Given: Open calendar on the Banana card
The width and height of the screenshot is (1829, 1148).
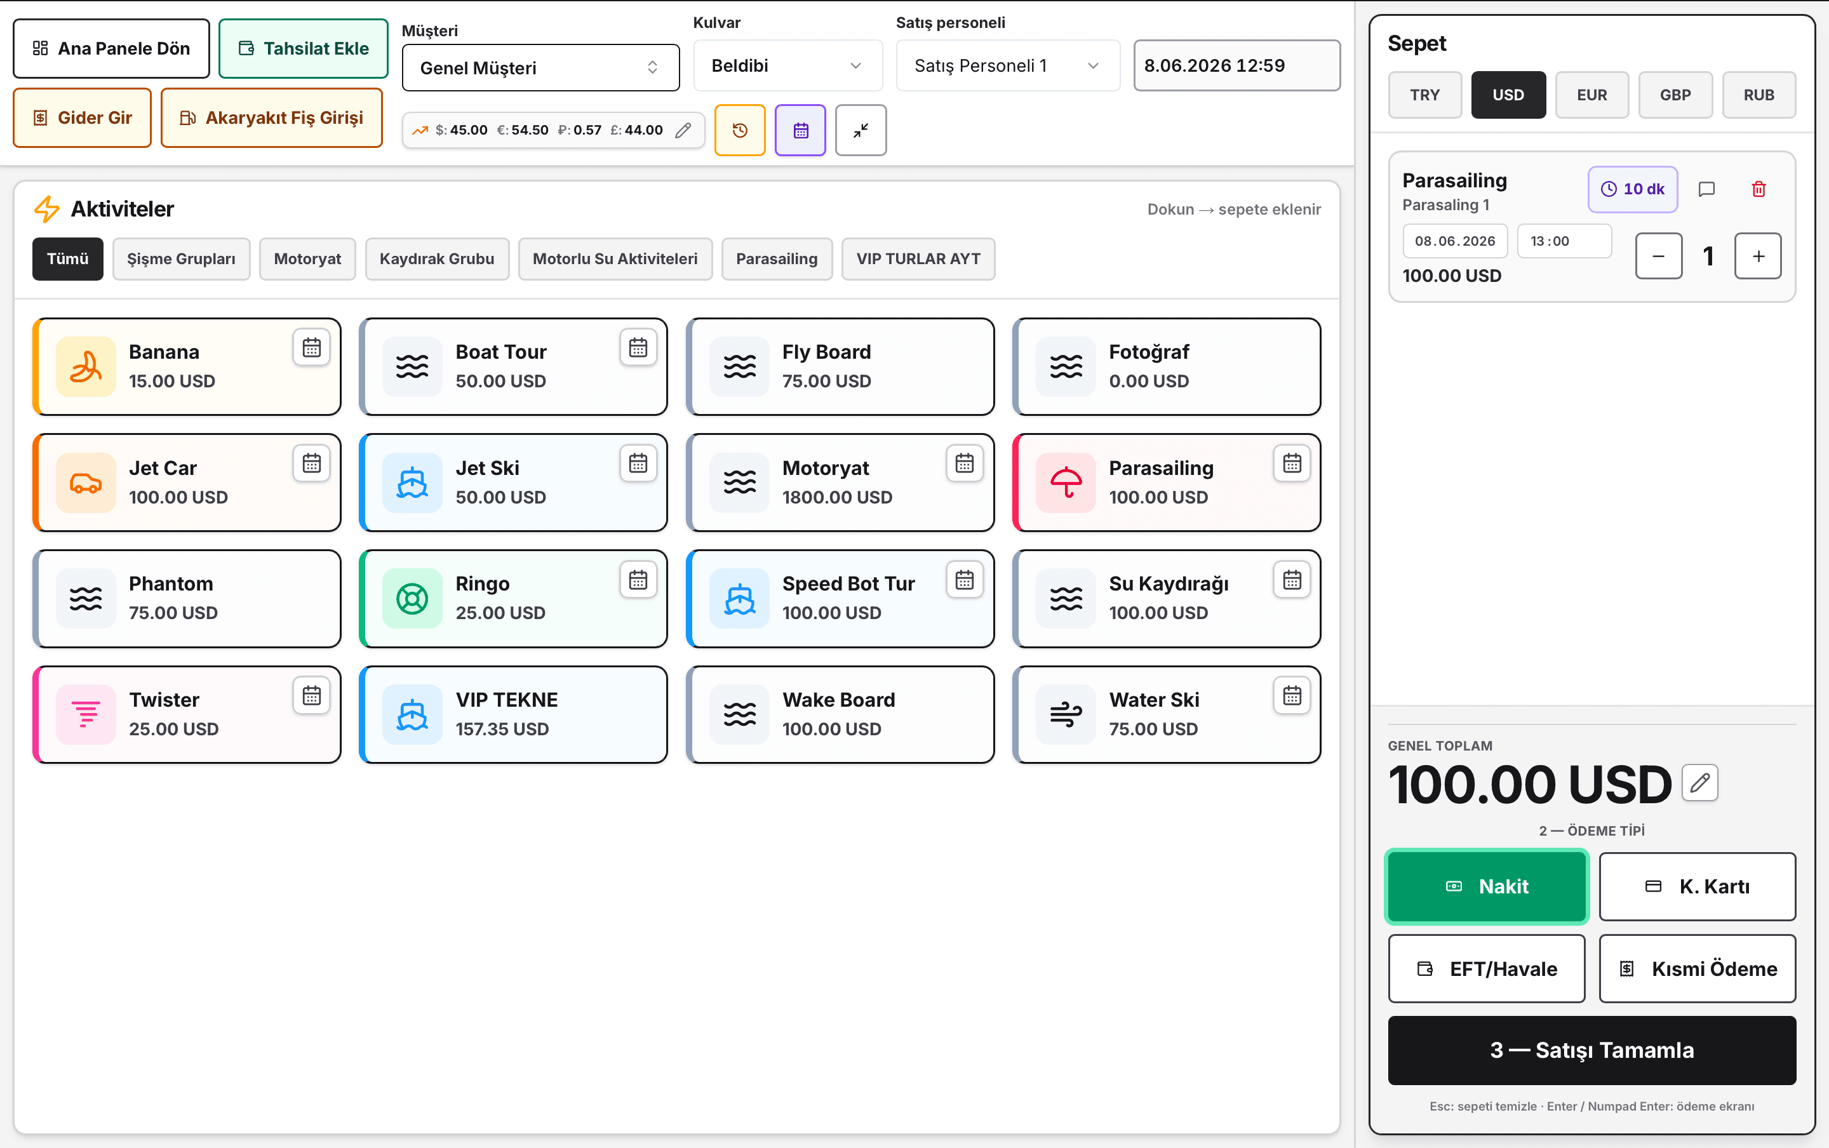Looking at the screenshot, I should pos(311,348).
